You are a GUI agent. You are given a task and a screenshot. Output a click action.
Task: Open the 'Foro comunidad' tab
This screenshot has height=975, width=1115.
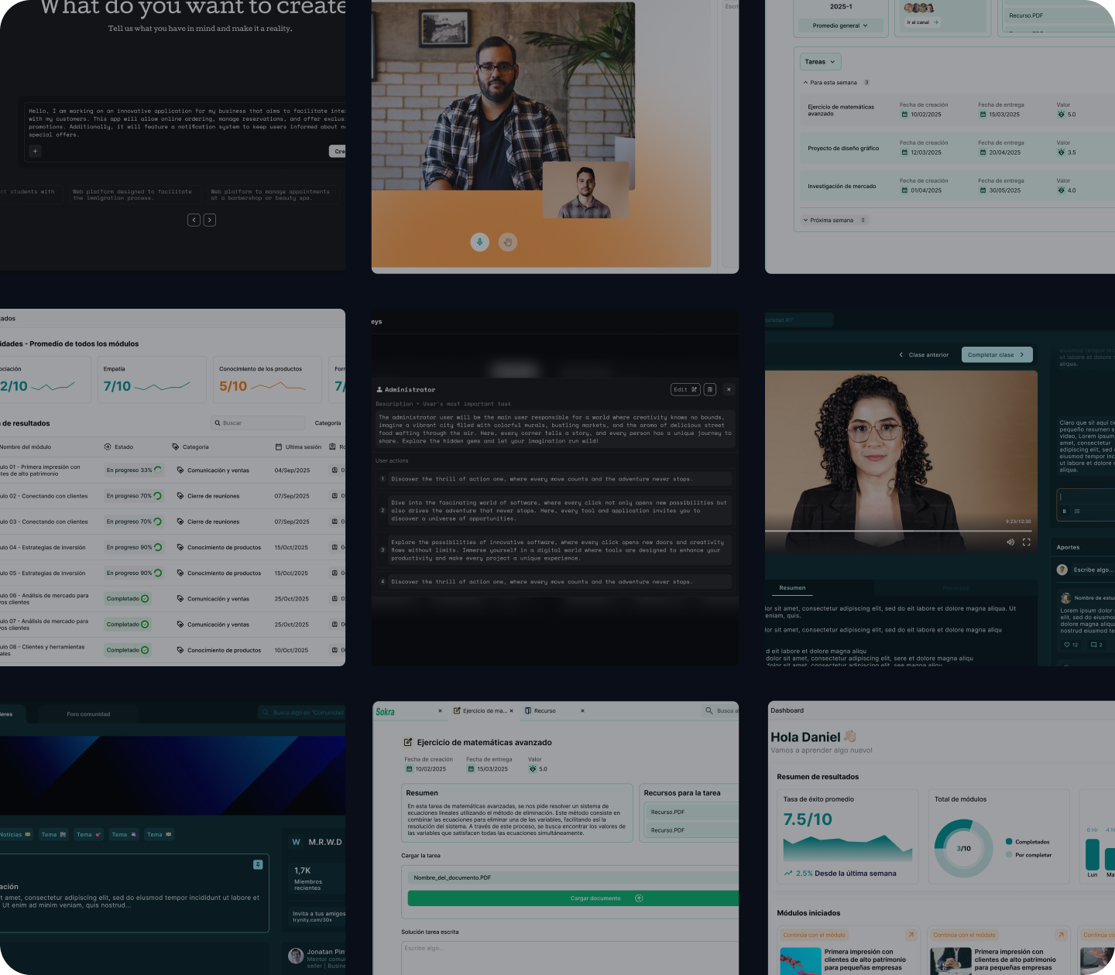click(88, 714)
